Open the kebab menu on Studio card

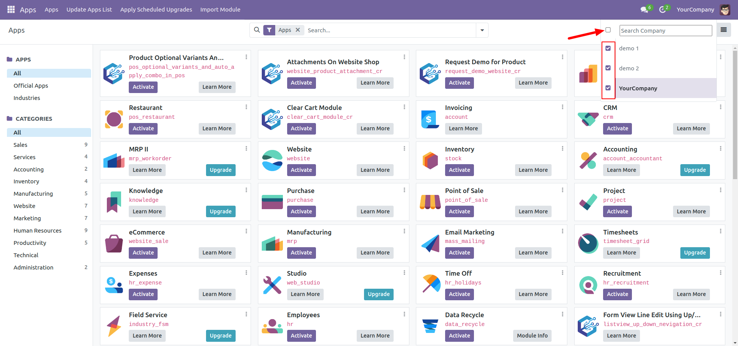coord(404,273)
